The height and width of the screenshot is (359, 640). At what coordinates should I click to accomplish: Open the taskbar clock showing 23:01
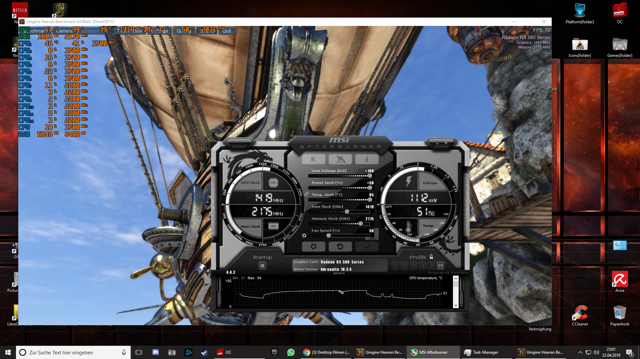pyautogui.click(x=611, y=352)
